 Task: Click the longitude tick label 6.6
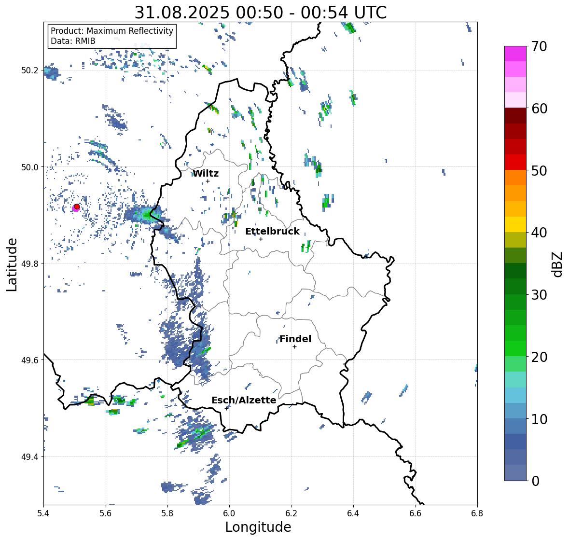(416, 513)
